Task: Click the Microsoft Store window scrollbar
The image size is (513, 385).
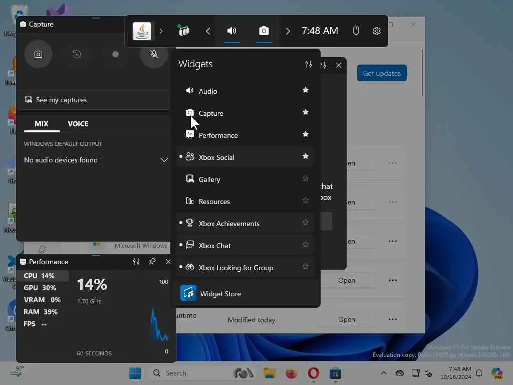Action: [422, 73]
